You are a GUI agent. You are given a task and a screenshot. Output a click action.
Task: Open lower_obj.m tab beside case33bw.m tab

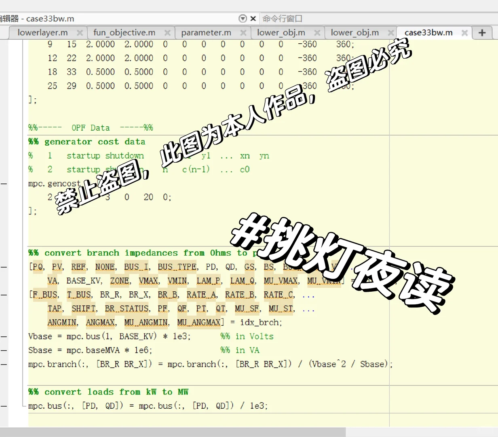pos(355,32)
